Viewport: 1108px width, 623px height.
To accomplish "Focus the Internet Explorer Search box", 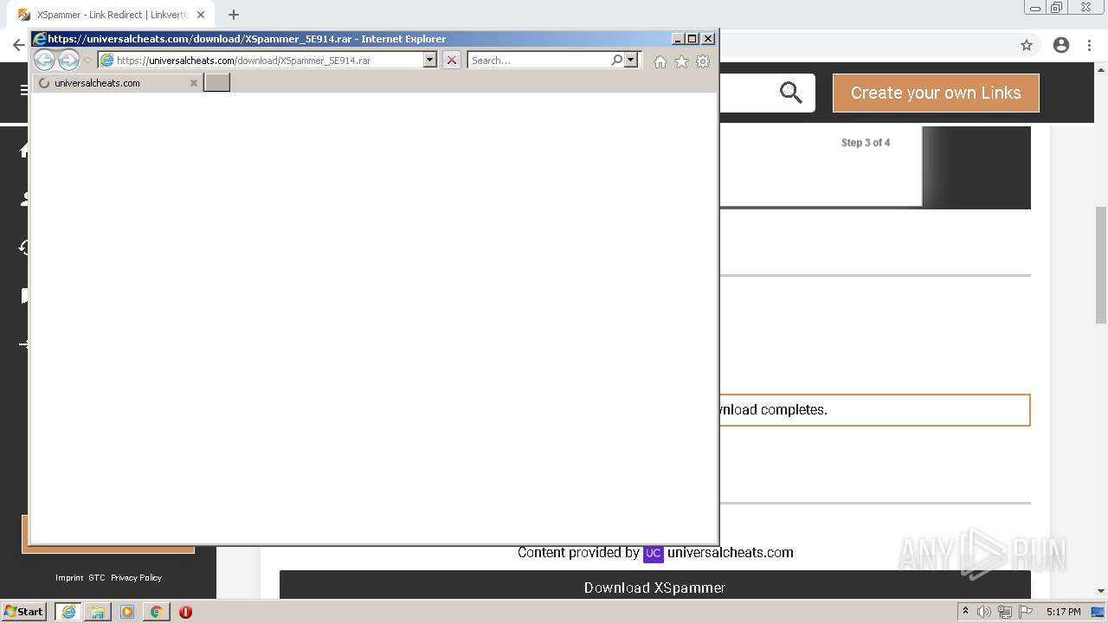I will [538, 61].
